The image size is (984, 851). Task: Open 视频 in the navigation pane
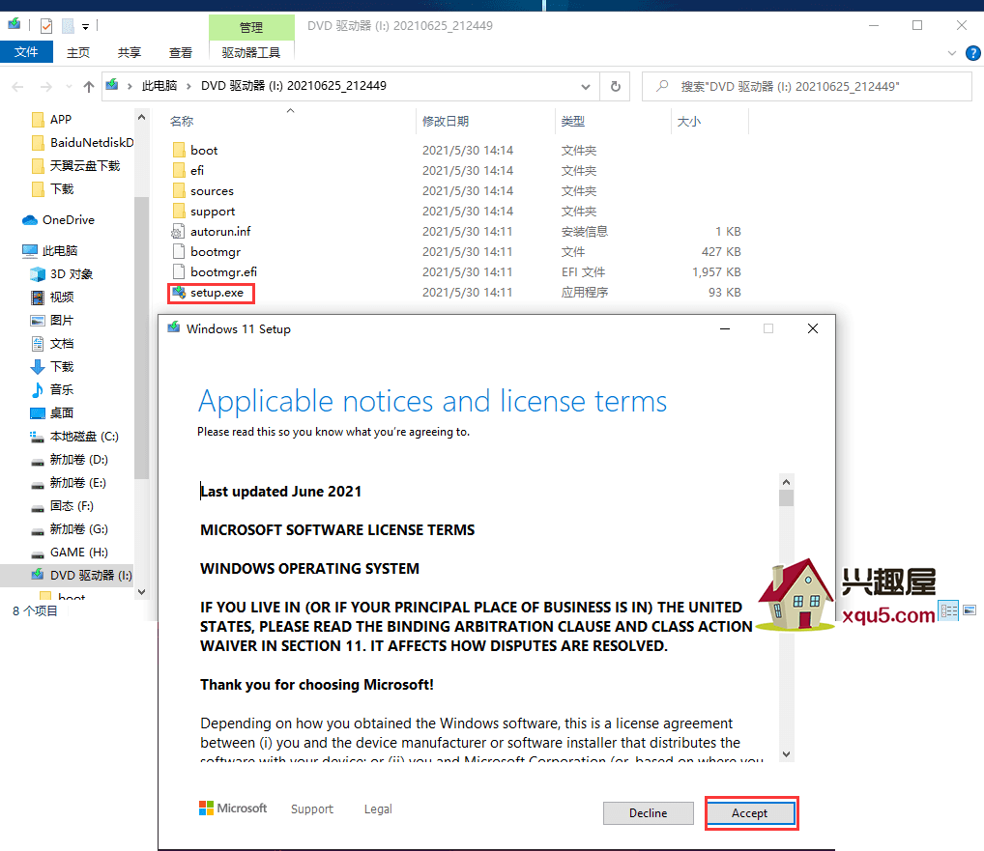pos(52,298)
